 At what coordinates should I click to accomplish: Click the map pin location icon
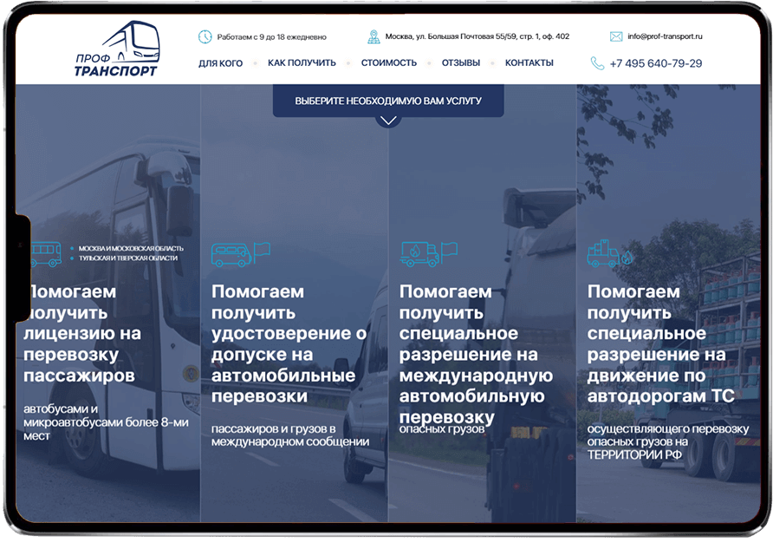tap(374, 36)
